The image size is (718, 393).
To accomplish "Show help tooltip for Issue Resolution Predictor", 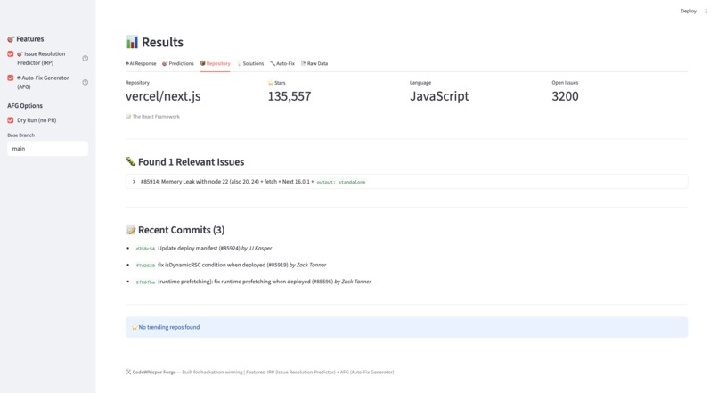I will click(x=86, y=58).
